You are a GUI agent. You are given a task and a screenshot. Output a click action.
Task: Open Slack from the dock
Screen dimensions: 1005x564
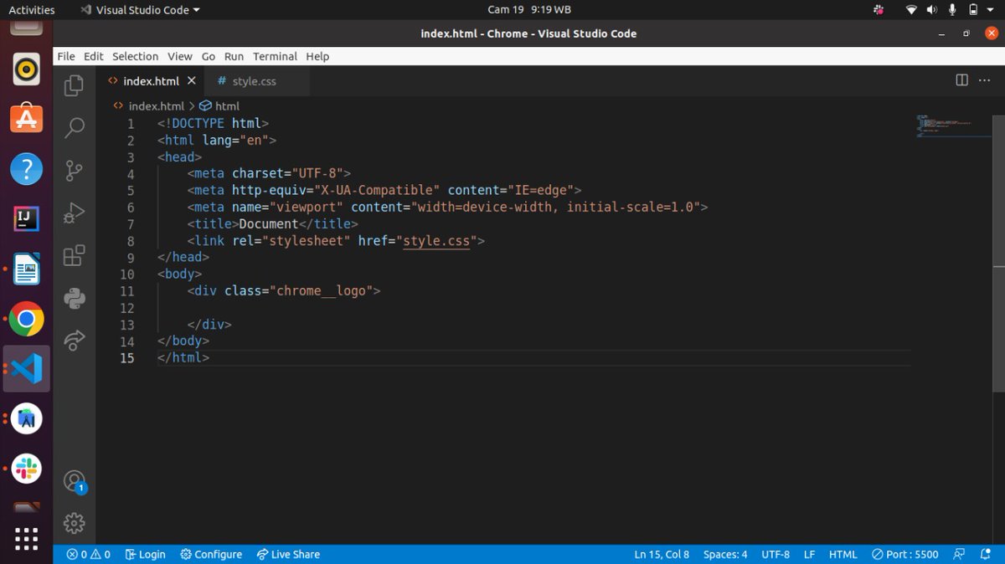(27, 469)
